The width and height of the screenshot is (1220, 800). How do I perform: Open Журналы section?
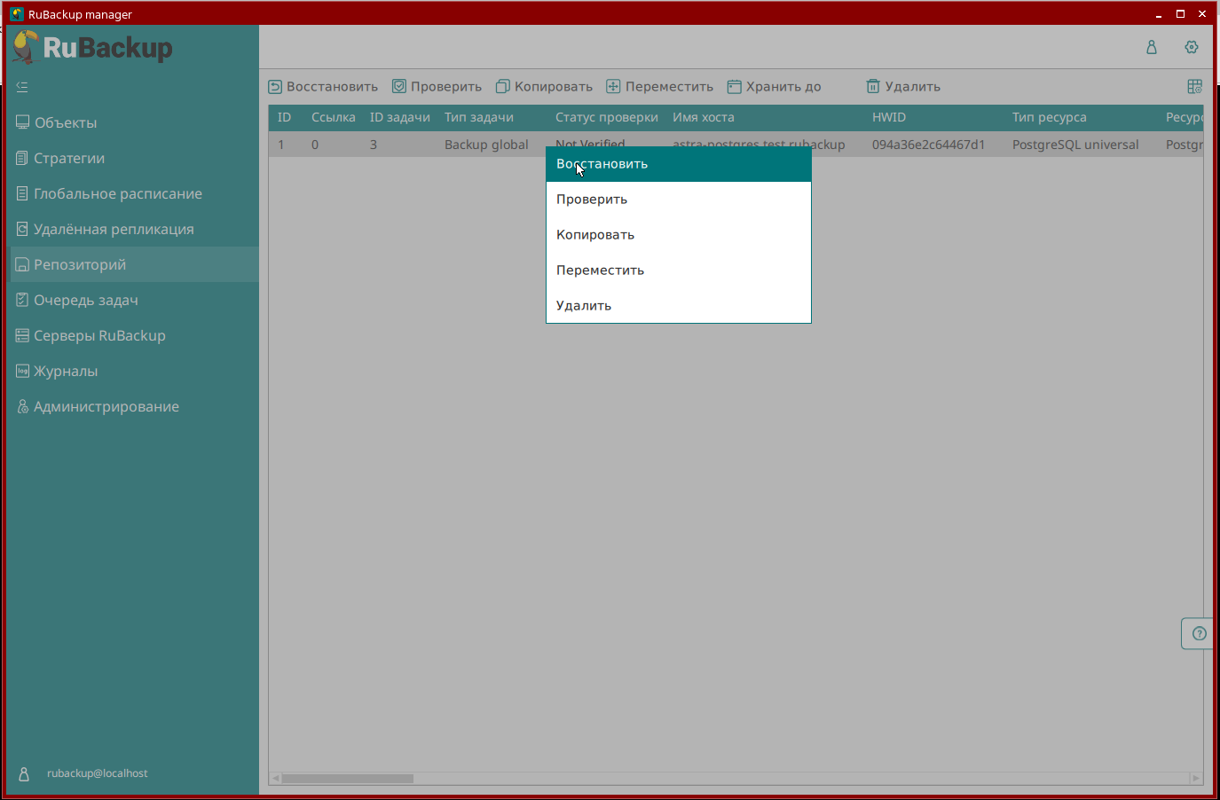coord(133,371)
